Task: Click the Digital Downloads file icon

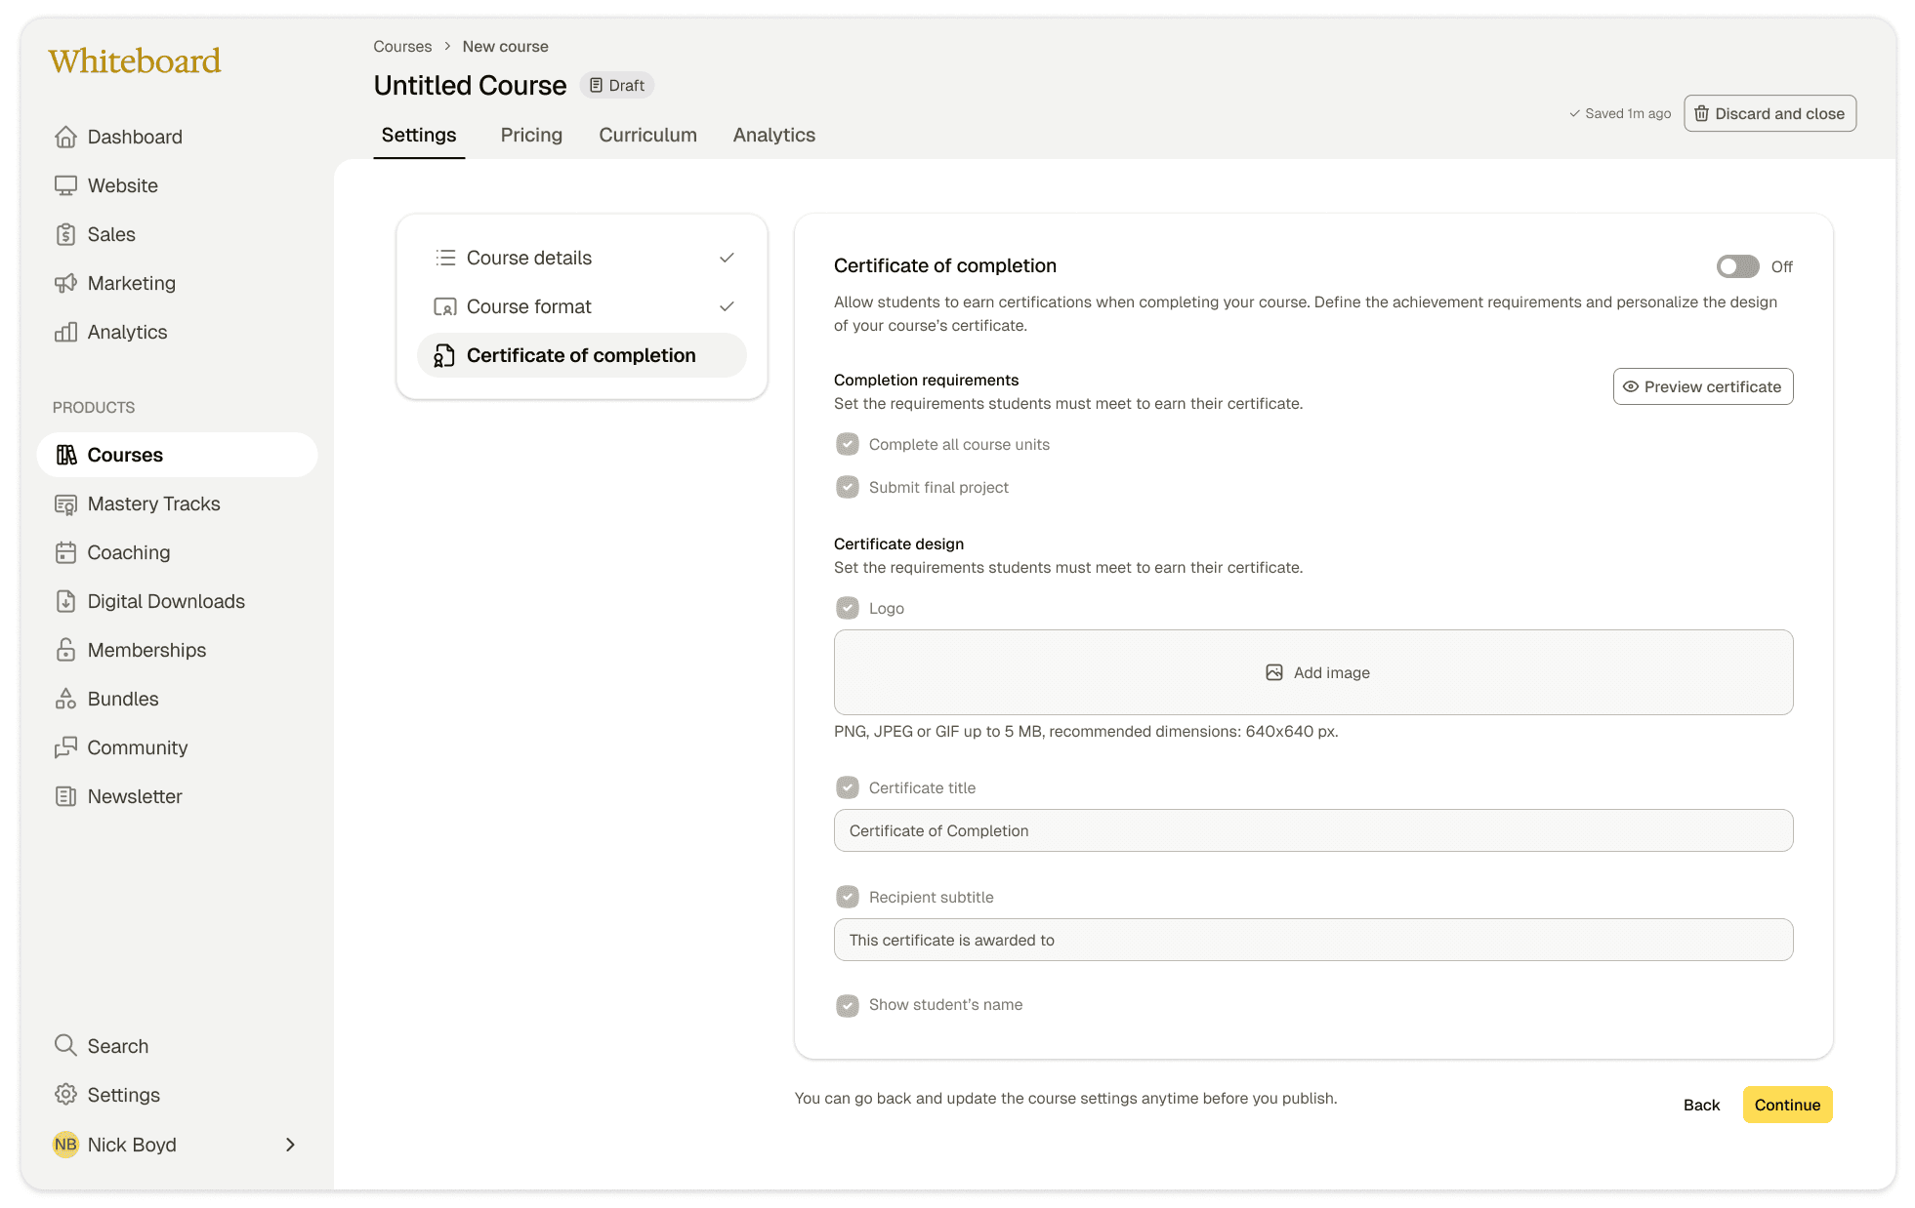Action: click(x=65, y=601)
